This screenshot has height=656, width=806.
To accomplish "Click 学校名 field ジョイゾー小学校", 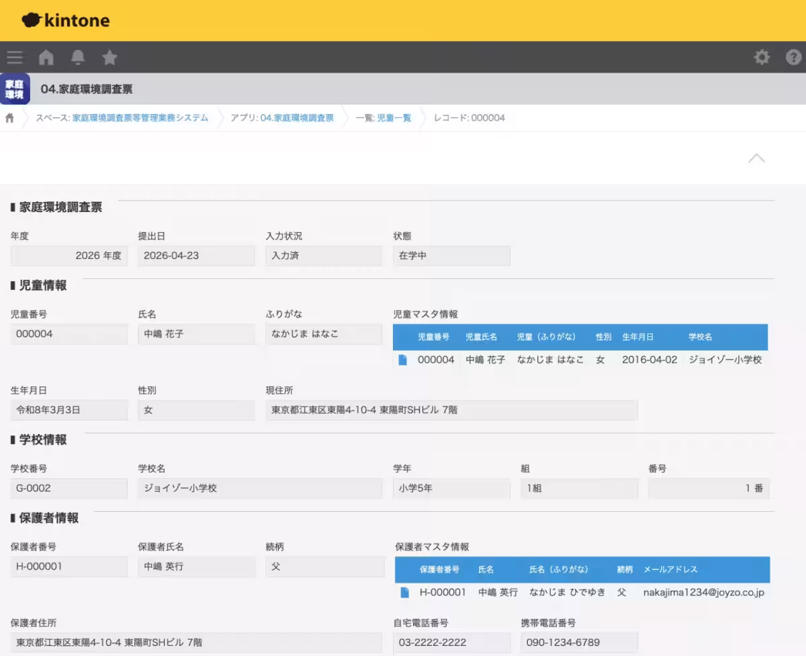I will 261,488.
